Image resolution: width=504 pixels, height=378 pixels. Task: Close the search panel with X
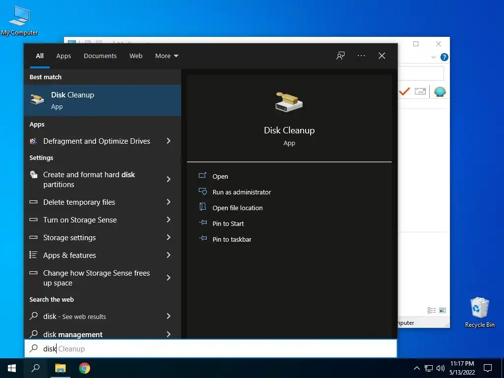pyautogui.click(x=382, y=56)
